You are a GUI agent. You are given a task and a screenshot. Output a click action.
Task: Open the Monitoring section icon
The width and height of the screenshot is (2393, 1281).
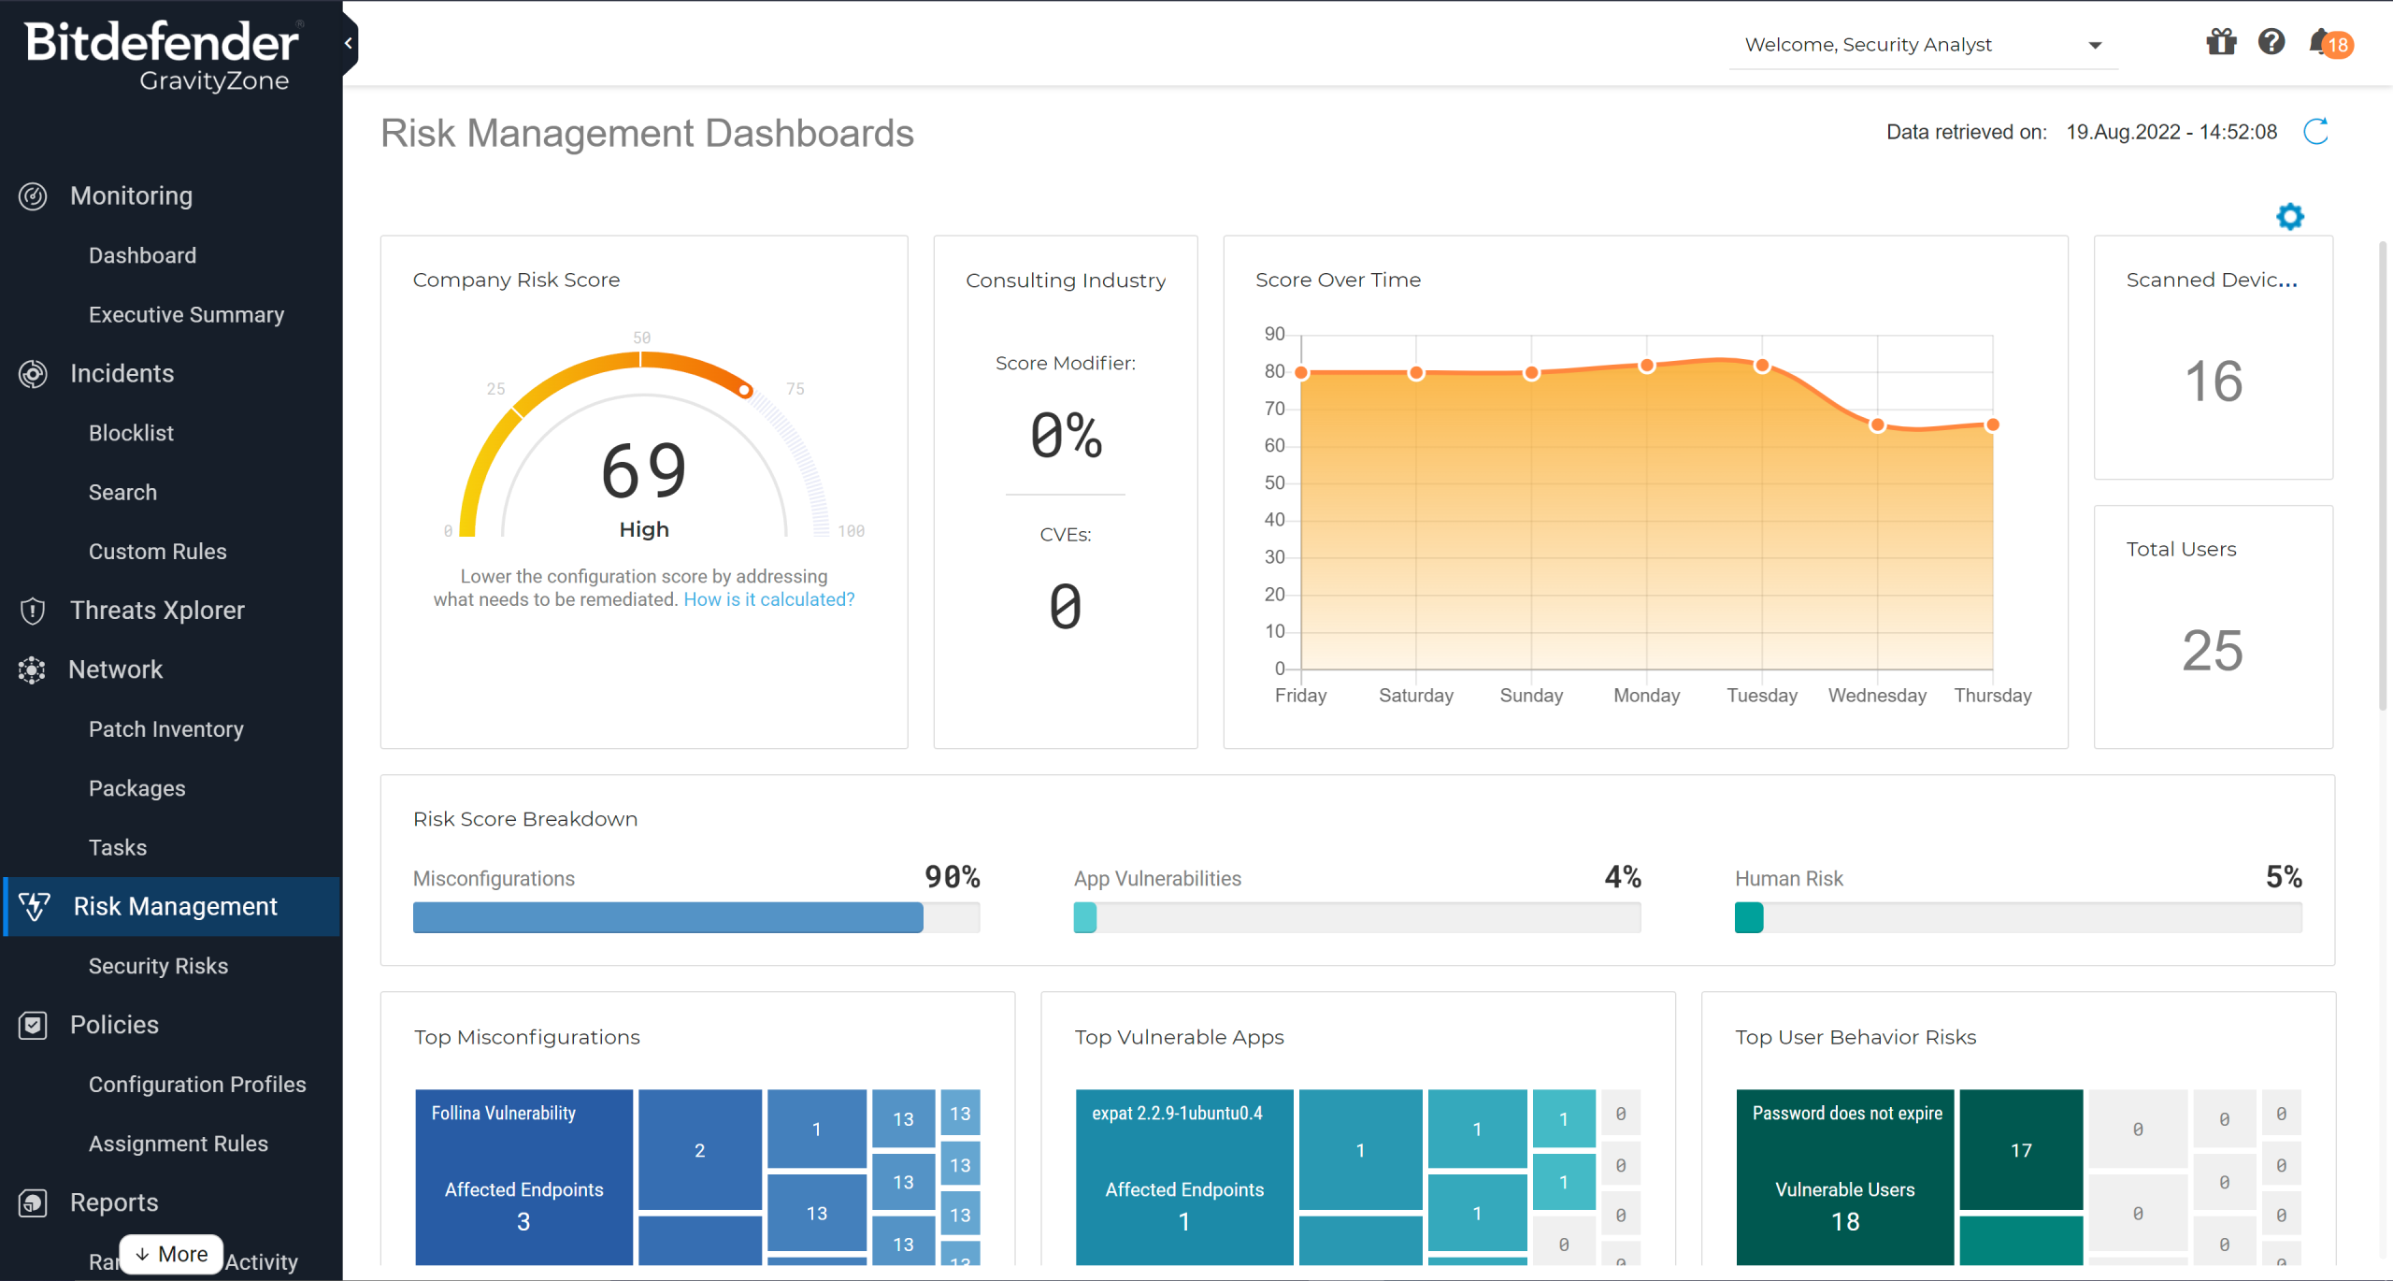[x=33, y=195]
